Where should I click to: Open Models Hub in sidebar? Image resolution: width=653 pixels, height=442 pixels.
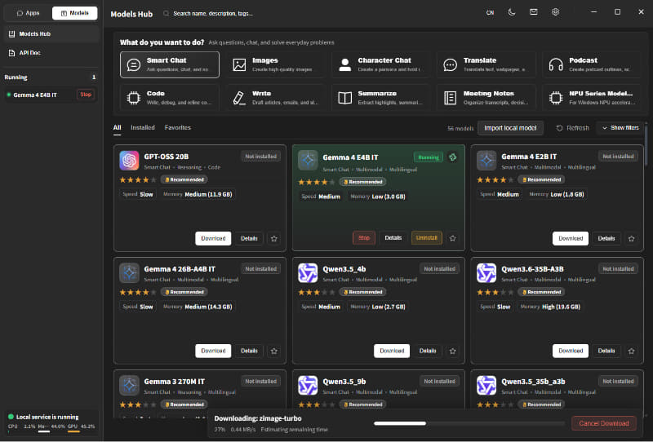coord(51,33)
